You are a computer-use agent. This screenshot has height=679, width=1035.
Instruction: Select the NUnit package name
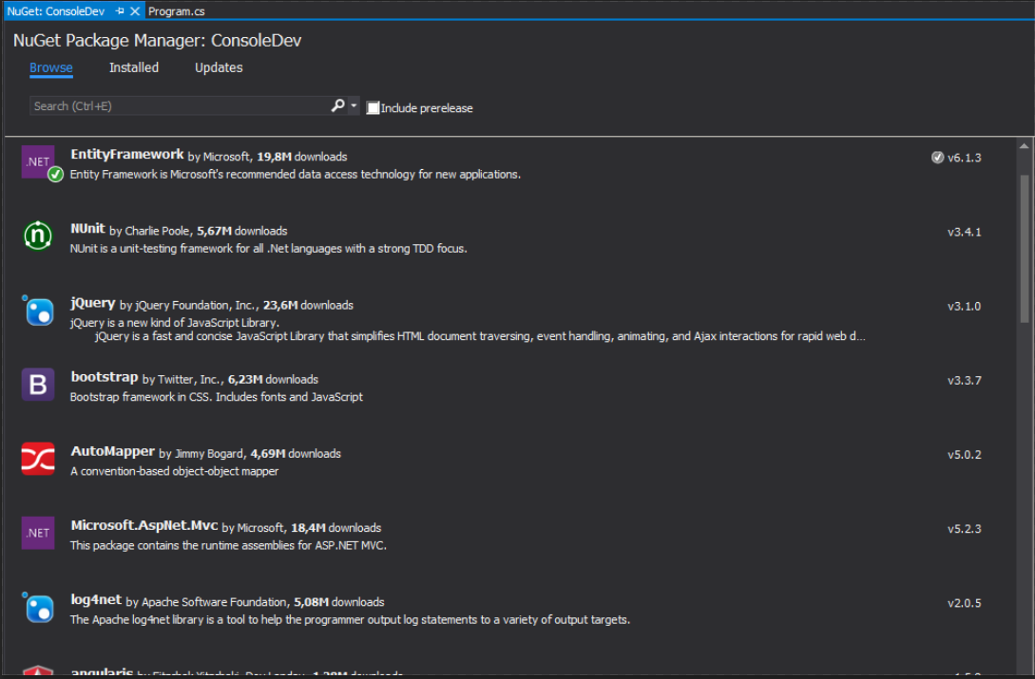87,228
